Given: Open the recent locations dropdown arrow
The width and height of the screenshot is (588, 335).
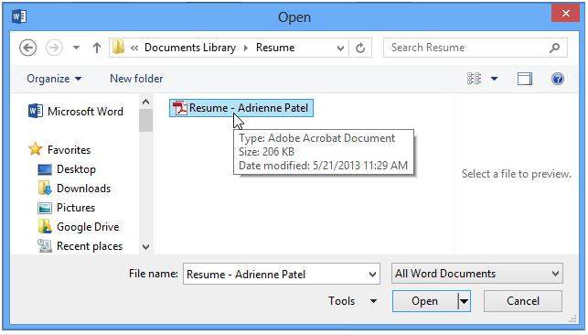Looking at the screenshot, I should [76, 48].
